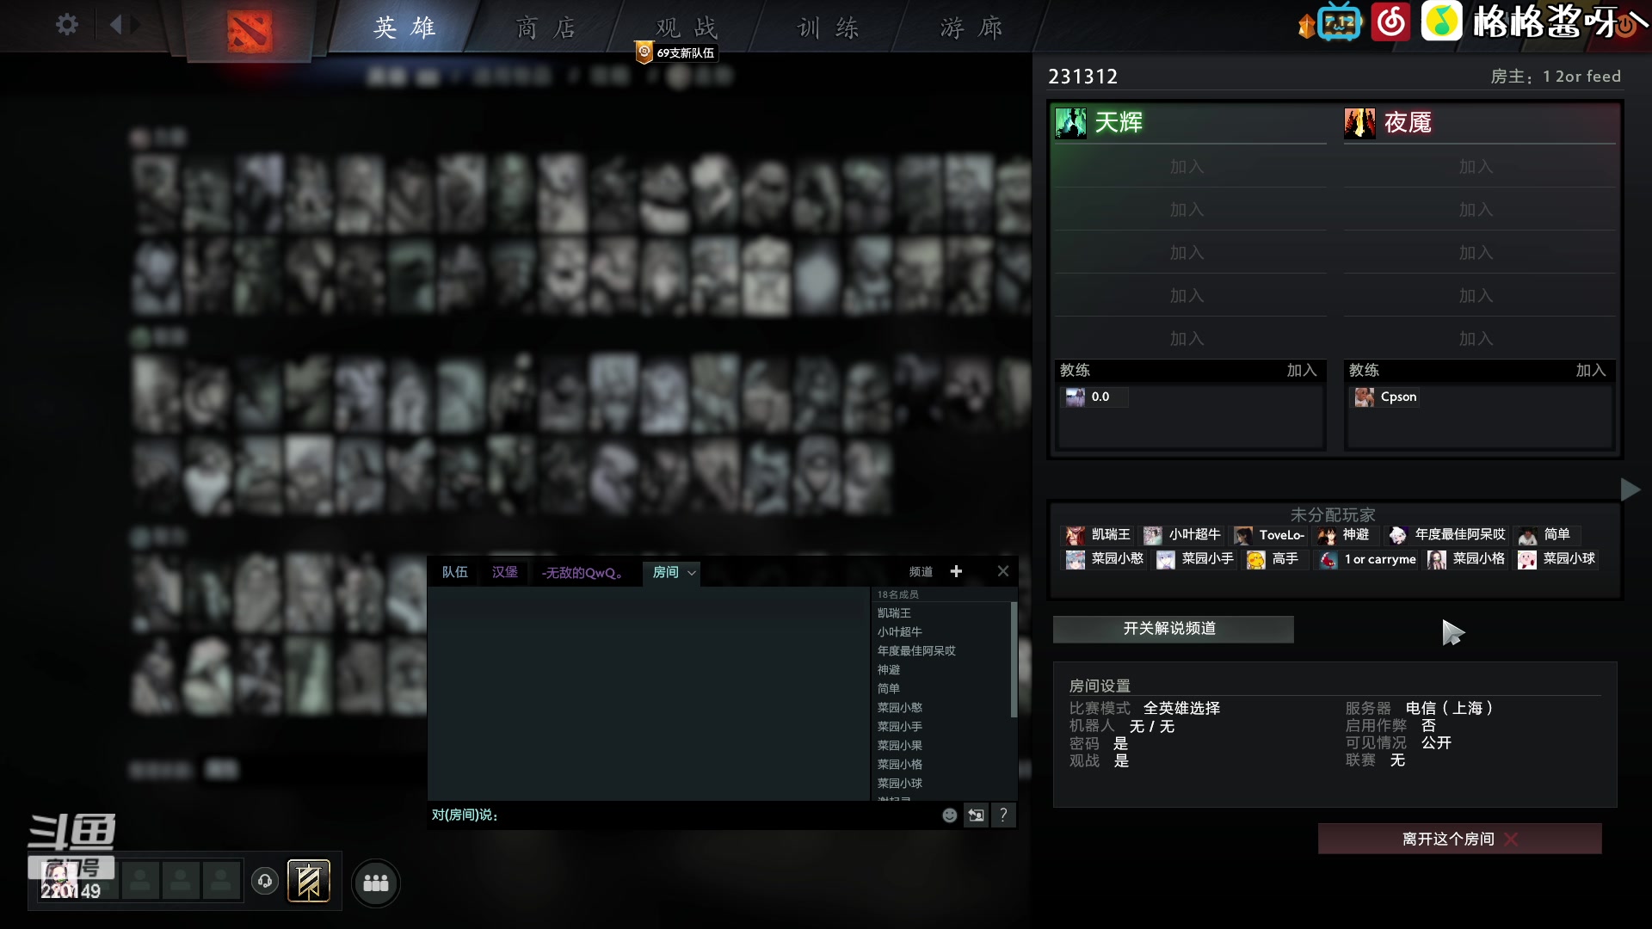
Task: Click 菜园小手's avatar in unassigned players
Action: pos(1165,560)
